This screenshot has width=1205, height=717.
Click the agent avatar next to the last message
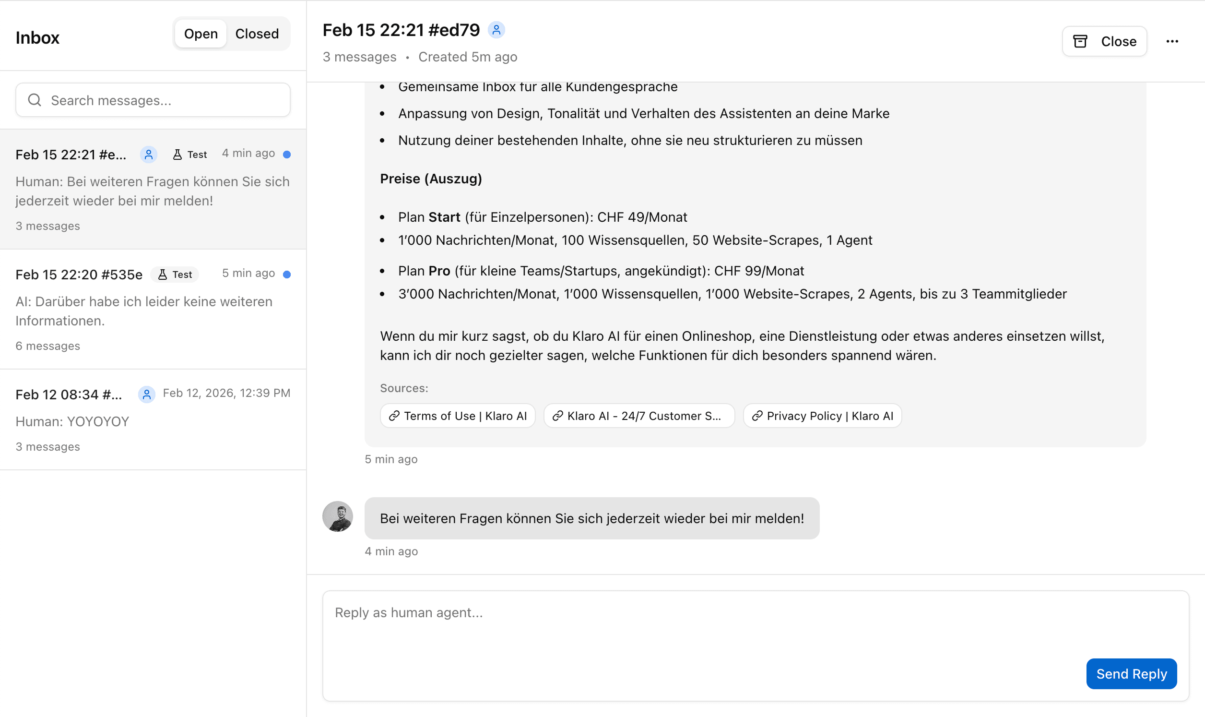coord(337,516)
